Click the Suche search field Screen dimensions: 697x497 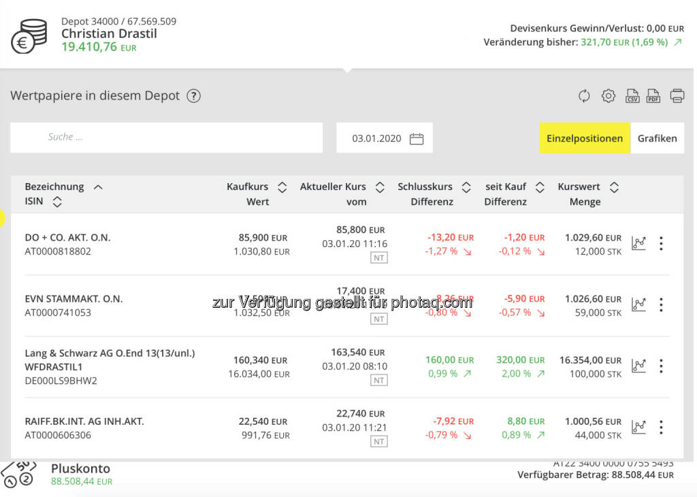(166, 138)
